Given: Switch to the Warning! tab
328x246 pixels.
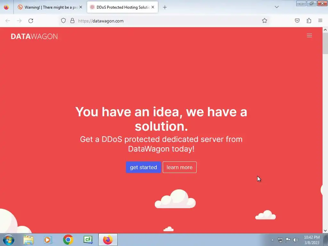Looking at the screenshot, I should (50, 7).
